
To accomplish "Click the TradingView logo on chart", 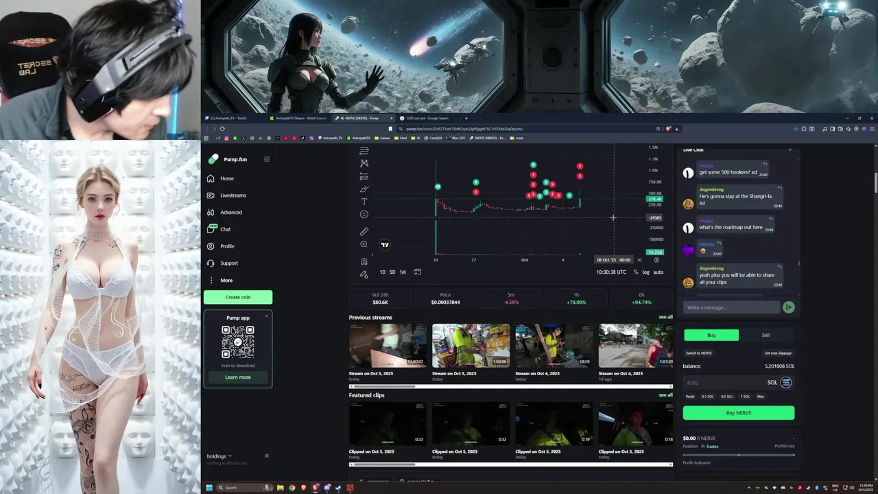I will pyautogui.click(x=385, y=245).
